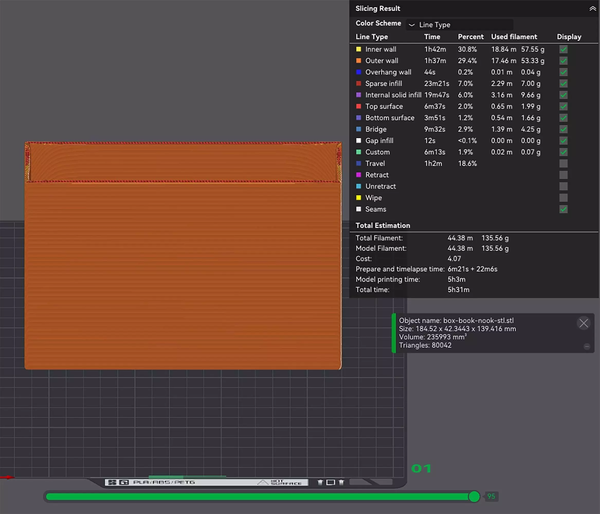This screenshot has height=514, width=600.
Task: Uncheck Outer wall display checkbox
Action: click(x=563, y=61)
